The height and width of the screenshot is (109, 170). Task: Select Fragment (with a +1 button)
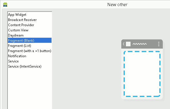point(30,51)
